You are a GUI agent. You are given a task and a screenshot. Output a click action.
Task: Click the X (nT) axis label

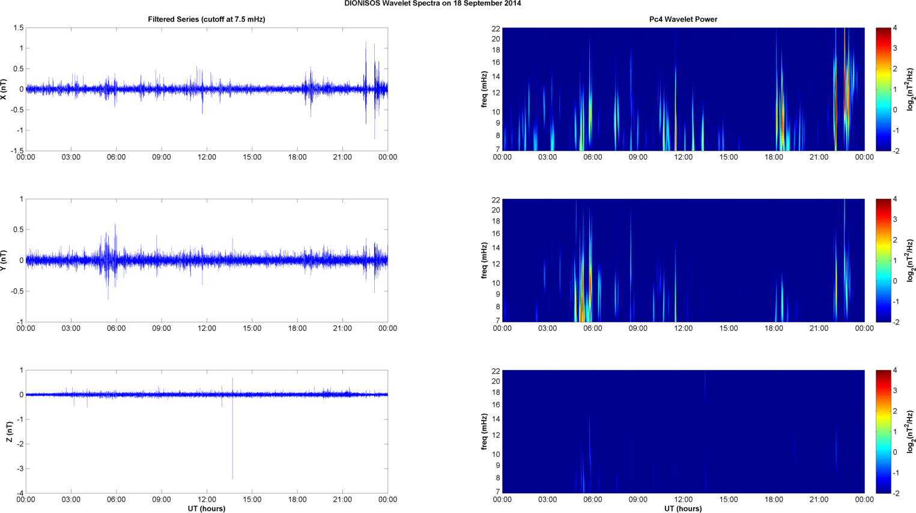point(5,89)
